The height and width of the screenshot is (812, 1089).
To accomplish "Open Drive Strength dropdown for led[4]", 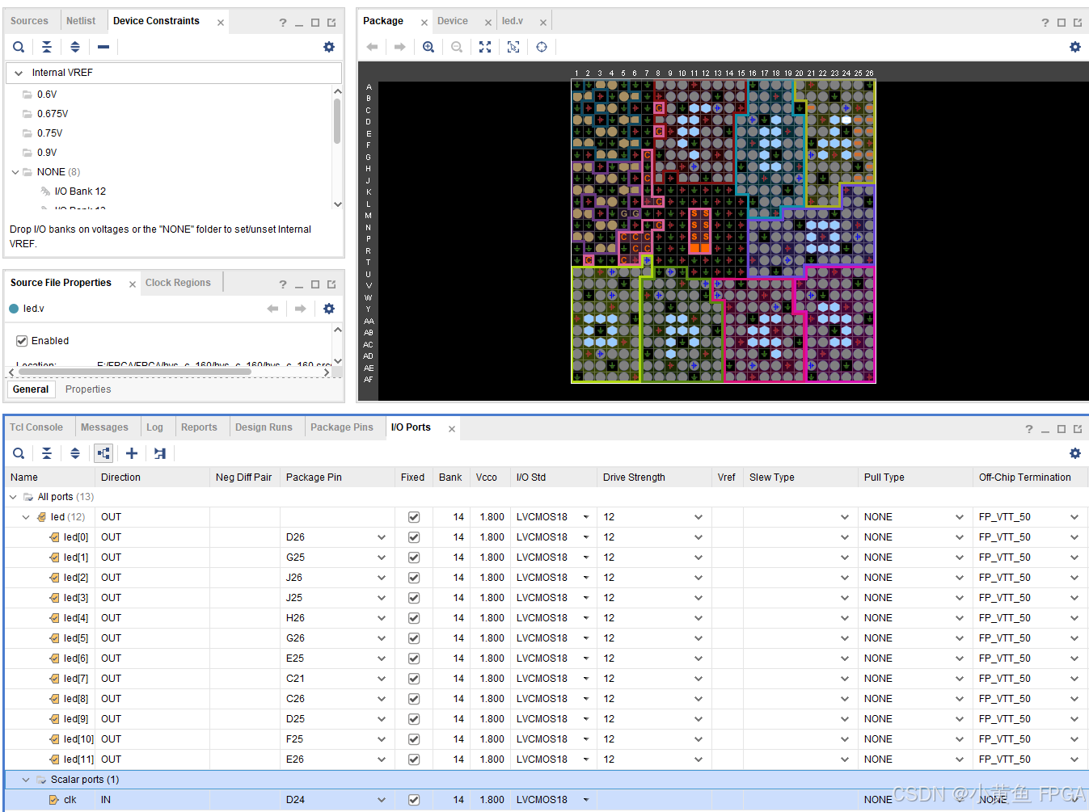I will click(699, 618).
